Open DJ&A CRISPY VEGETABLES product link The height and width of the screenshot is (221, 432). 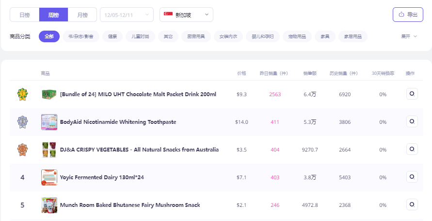(x=140, y=150)
